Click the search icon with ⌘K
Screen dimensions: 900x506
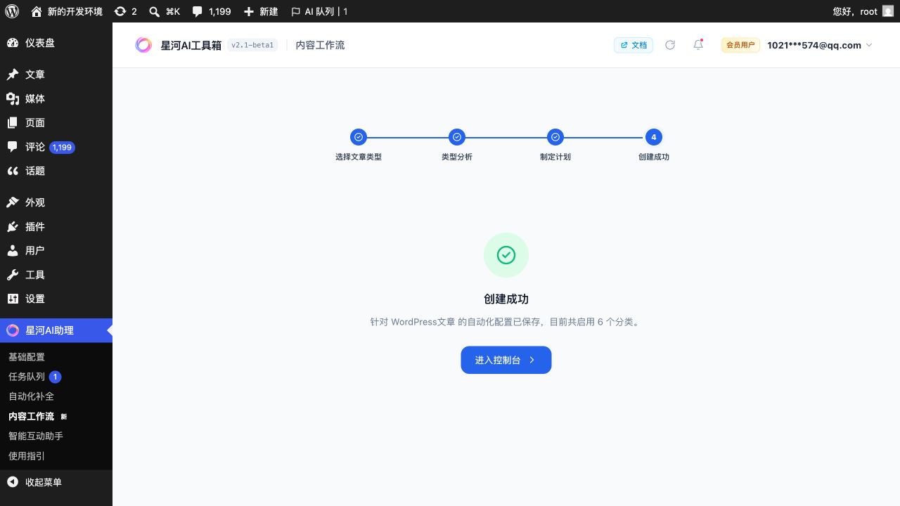165,11
